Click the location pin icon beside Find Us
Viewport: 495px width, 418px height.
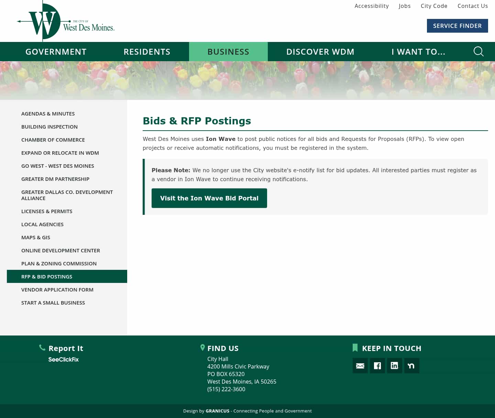202,348
